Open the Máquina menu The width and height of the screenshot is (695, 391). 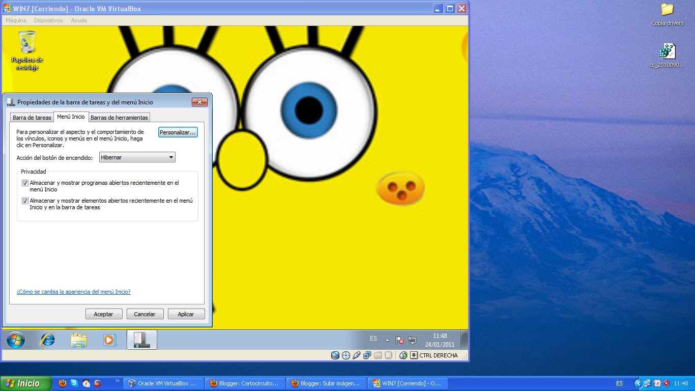tap(16, 20)
